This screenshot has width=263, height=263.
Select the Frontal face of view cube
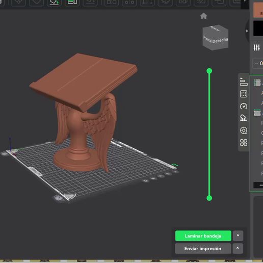coord(207,39)
